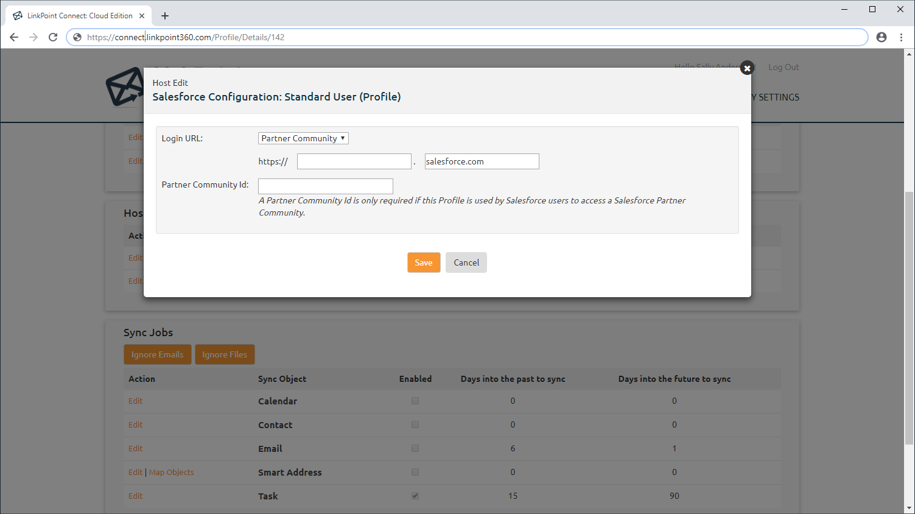Open Map Objects for Smart Address
Image resolution: width=915 pixels, height=514 pixels.
click(171, 472)
